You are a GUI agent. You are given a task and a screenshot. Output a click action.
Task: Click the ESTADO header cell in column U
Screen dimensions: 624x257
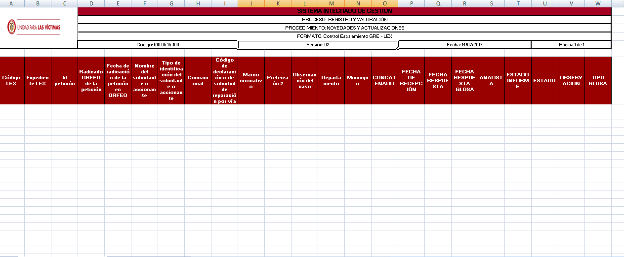(544, 80)
